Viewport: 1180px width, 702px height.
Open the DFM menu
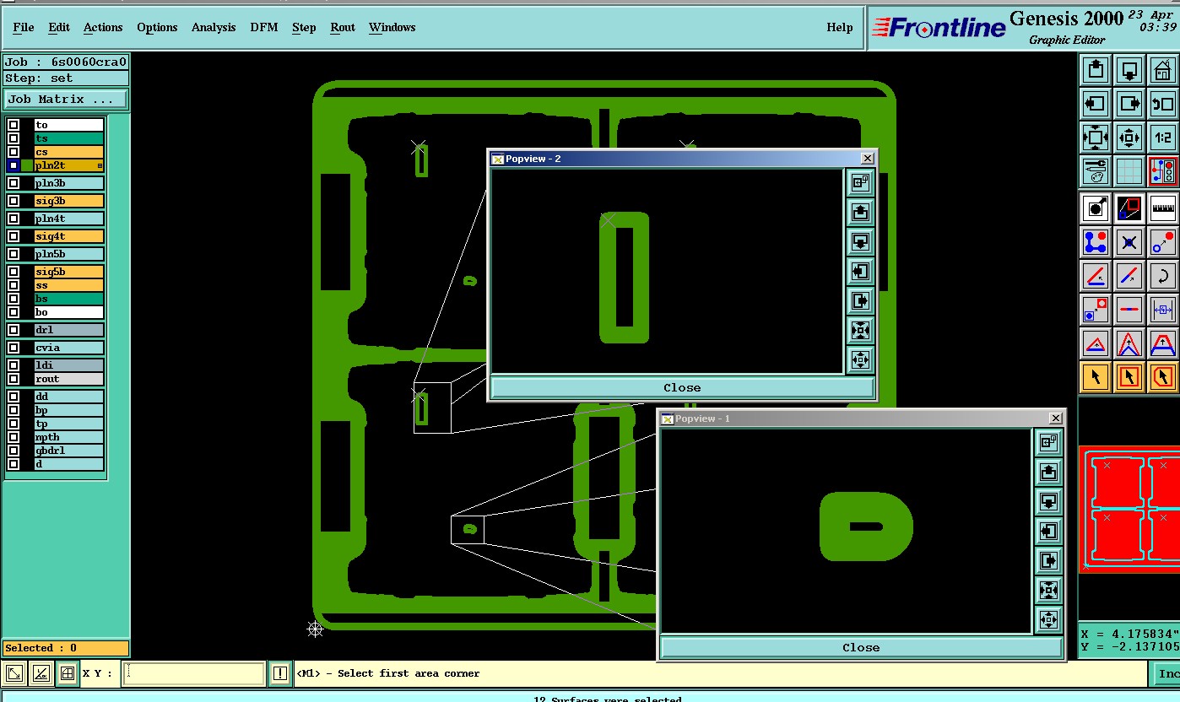pyautogui.click(x=263, y=27)
